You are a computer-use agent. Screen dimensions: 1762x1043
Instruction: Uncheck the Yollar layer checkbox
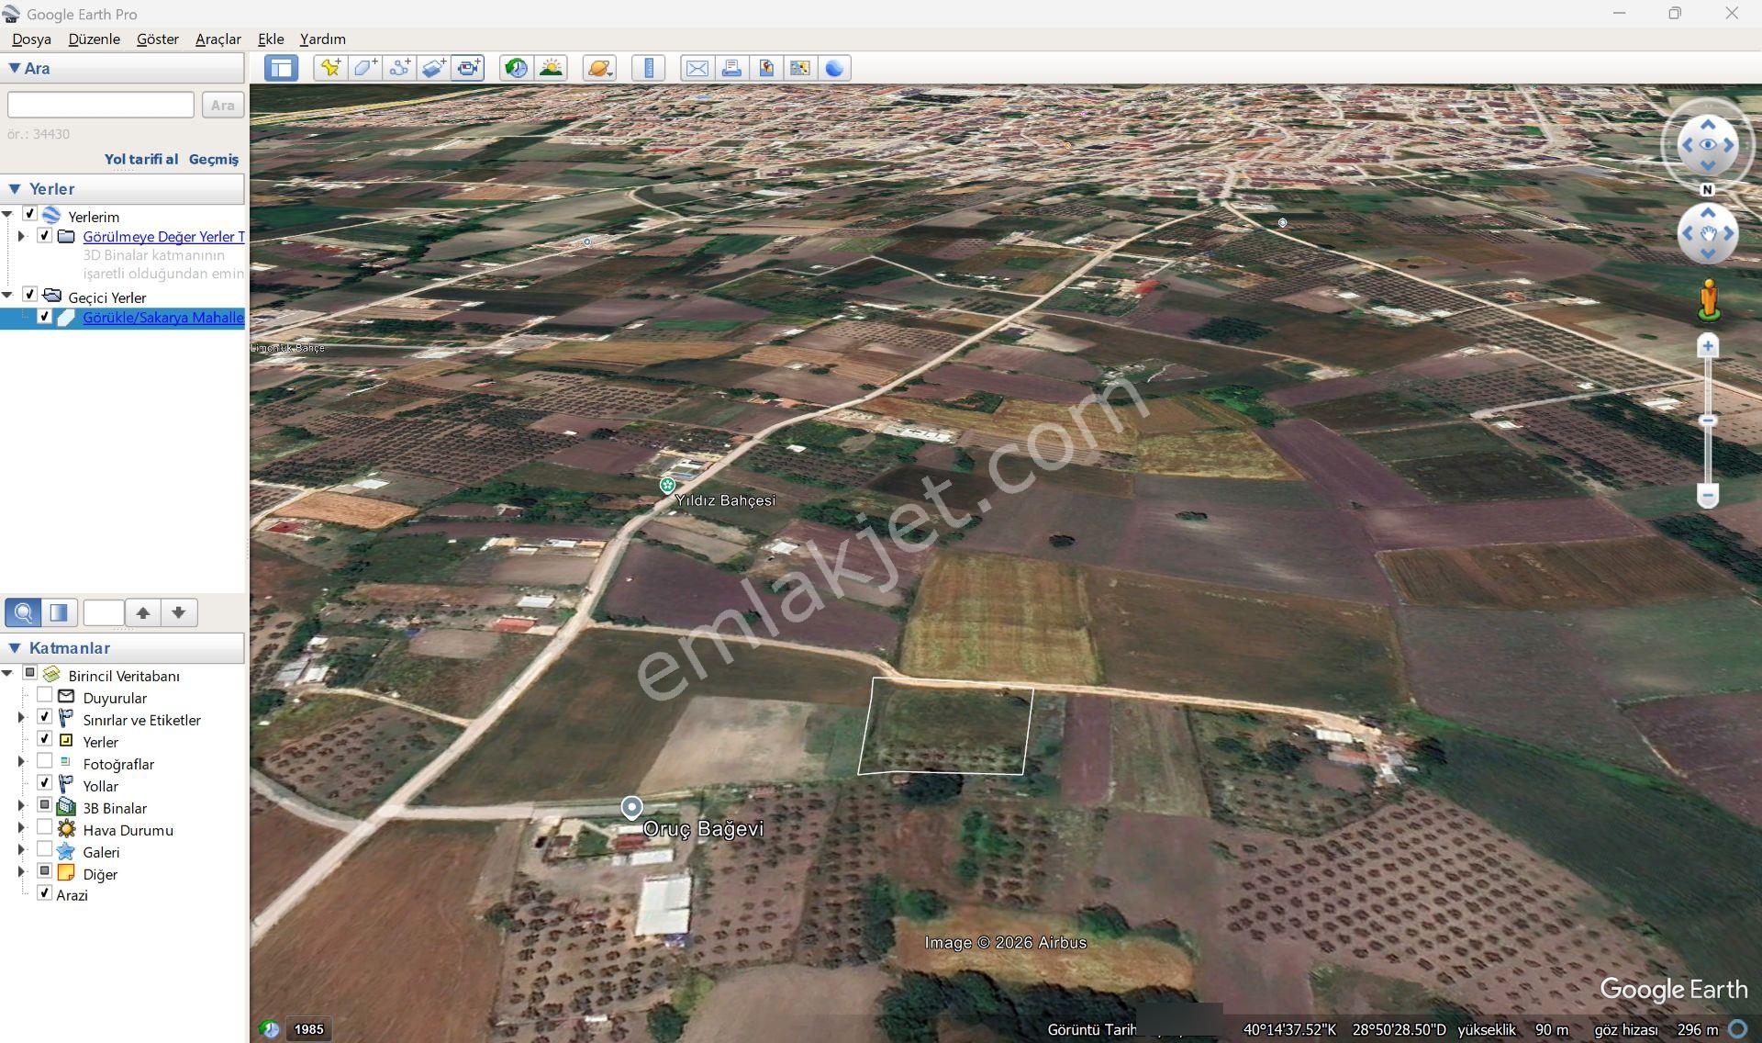44,783
